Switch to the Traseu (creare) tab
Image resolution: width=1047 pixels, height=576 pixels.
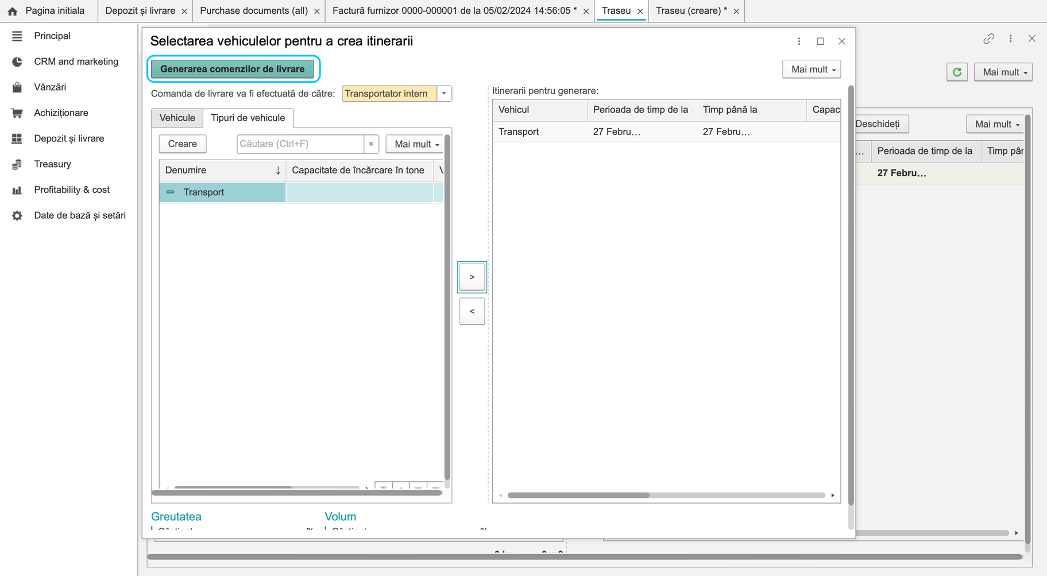[691, 11]
